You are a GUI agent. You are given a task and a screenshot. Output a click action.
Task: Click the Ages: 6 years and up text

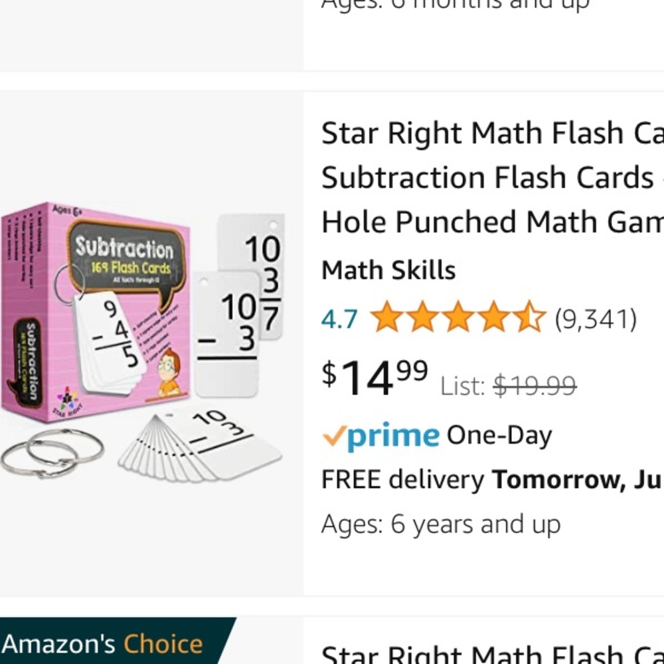coord(441,524)
